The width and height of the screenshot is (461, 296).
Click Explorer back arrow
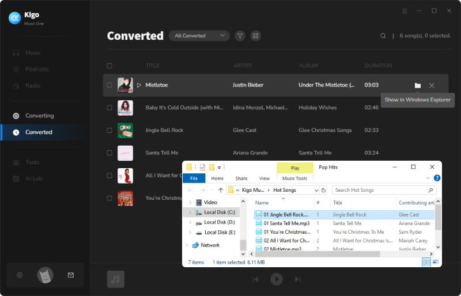point(190,190)
